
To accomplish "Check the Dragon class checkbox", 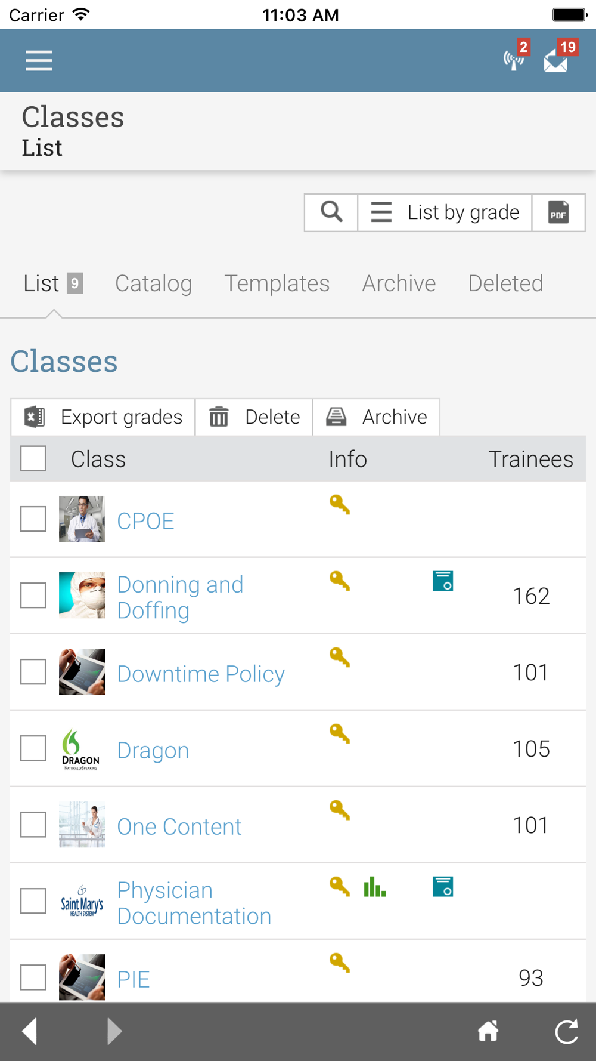I will (x=33, y=748).
